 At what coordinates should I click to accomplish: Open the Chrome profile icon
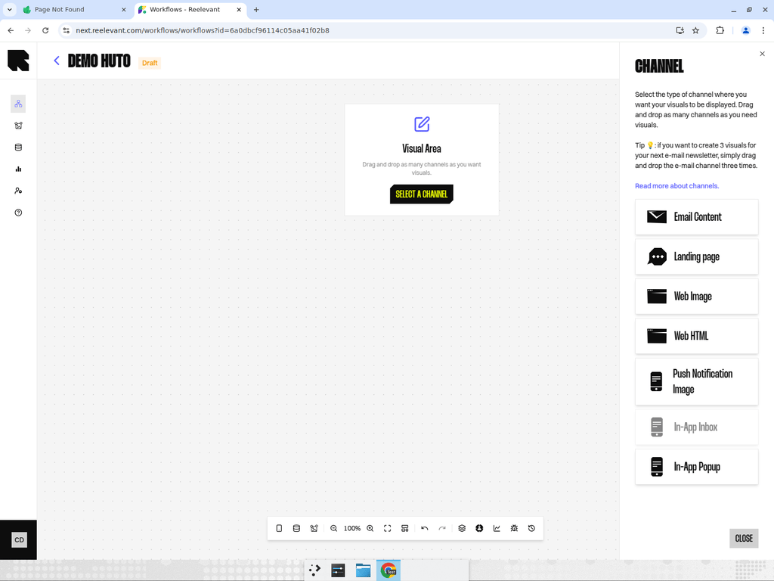pos(746,30)
